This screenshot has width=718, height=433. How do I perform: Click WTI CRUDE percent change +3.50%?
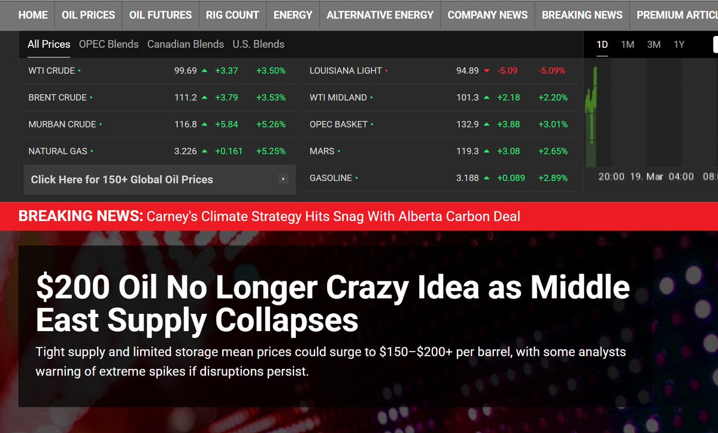[x=271, y=71]
